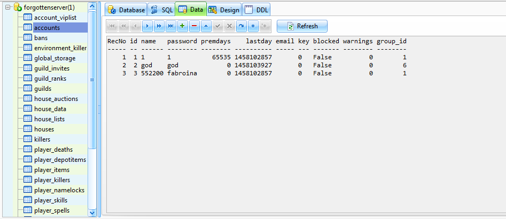Select house_data table
Image resolution: width=506 pixels, height=219 pixels.
click(x=50, y=109)
